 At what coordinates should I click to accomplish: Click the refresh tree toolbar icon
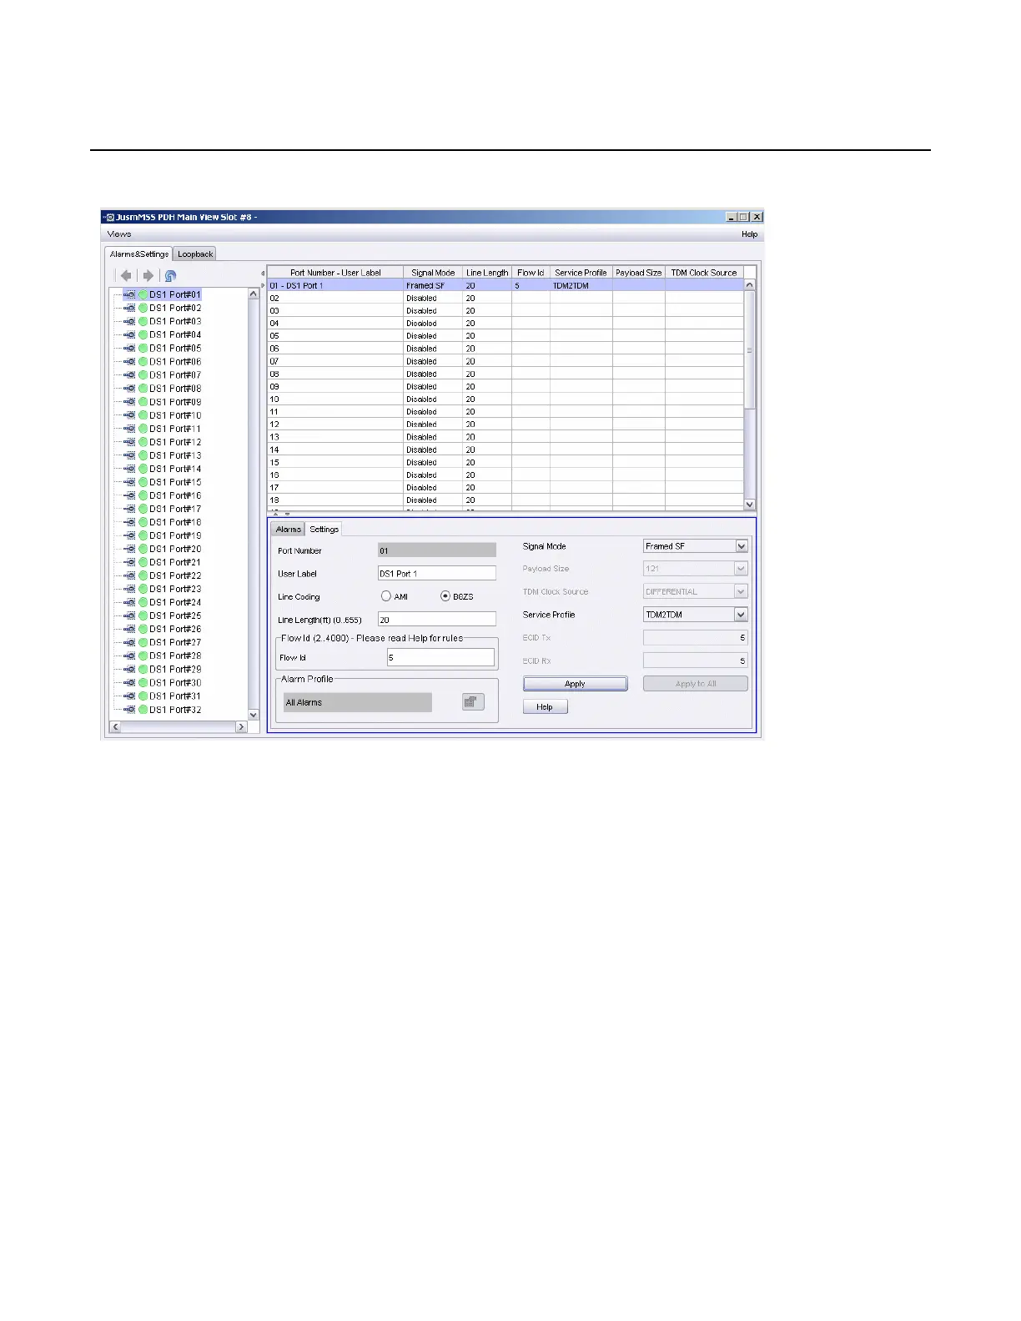pyautogui.click(x=170, y=276)
